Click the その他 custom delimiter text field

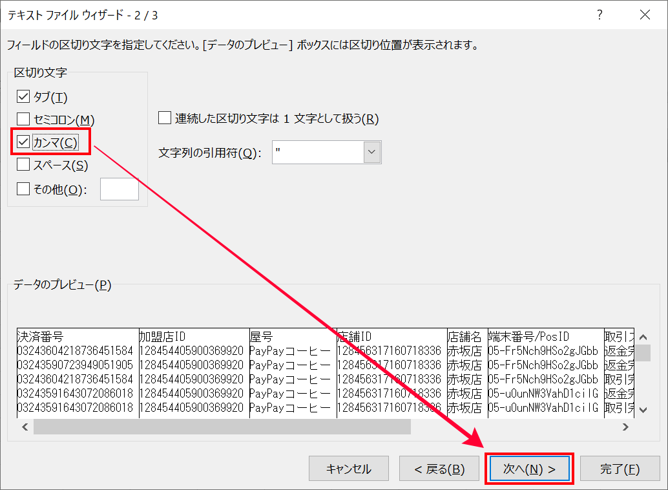(x=120, y=189)
